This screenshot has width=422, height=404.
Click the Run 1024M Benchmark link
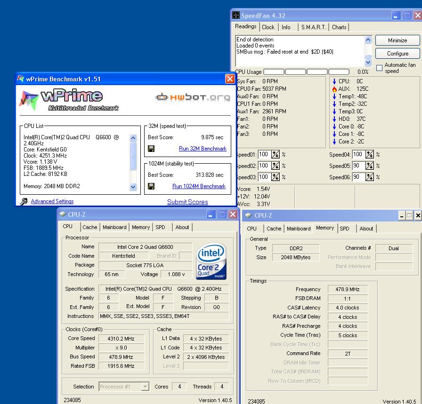(x=199, y=186)
